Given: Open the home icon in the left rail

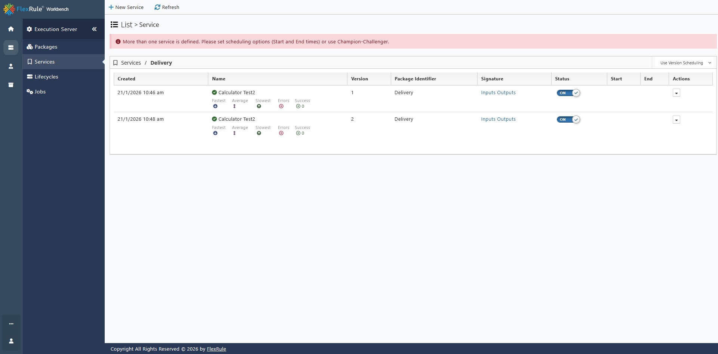Looking at the screenshot, I should click(x=11, y=29).
